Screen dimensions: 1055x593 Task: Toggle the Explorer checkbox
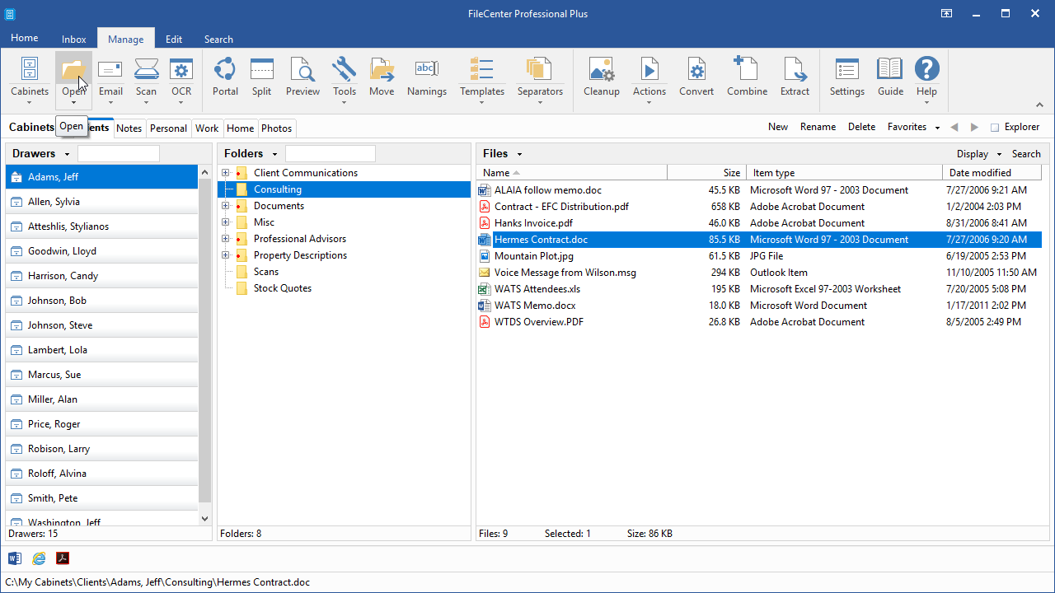(995, 128)
